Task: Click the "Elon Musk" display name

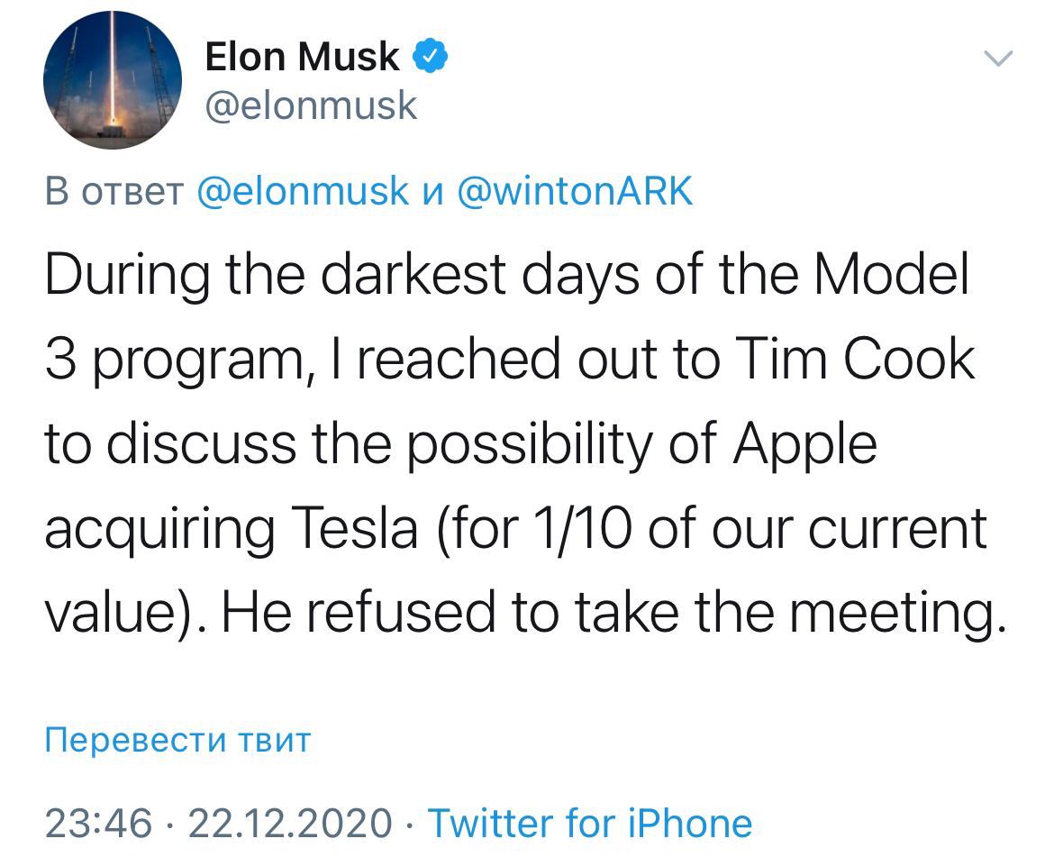Action: point(302,57)
